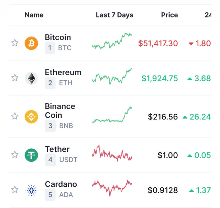Toggle the Cardano favorite star
Viewport: 220px width, 208px height.
(15, 190)
